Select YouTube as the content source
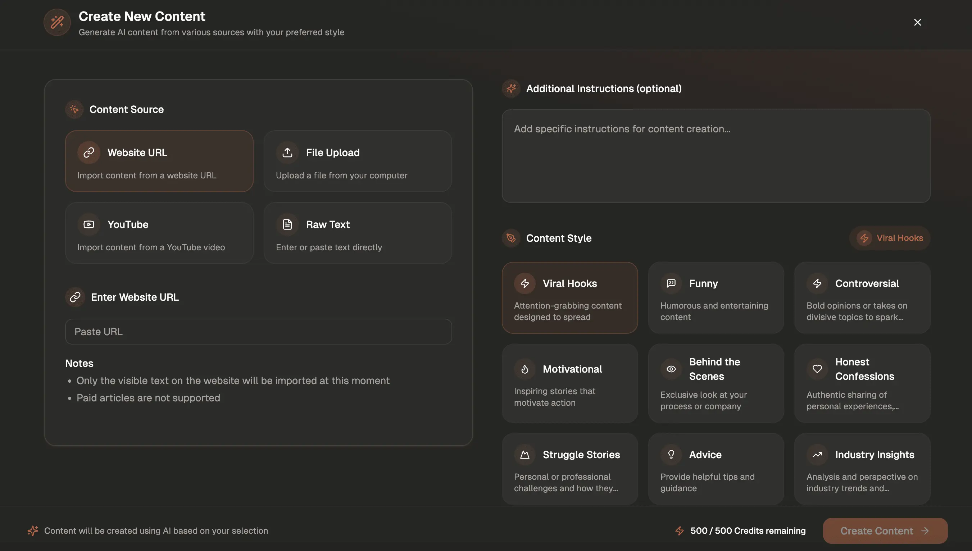The image size is (972, 551). pyautogui.click(x=159, y=233)
